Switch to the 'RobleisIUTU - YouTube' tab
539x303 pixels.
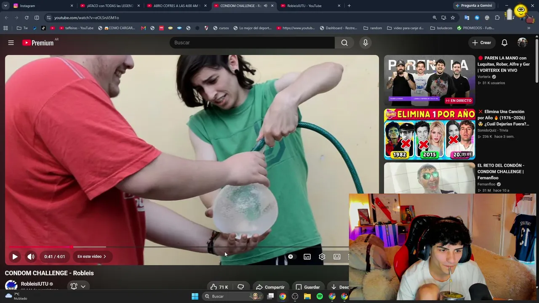click(310, 6)
